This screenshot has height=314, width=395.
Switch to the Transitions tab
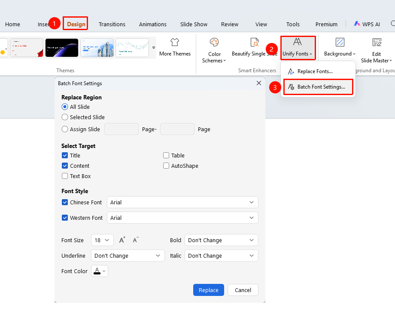click(112, 24)
